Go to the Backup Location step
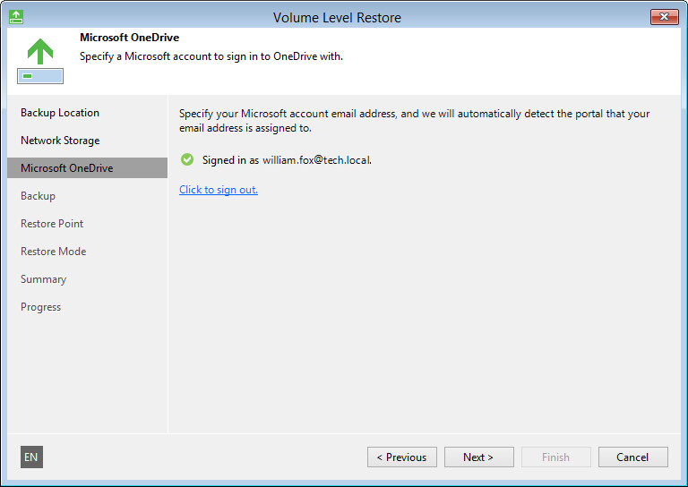The image size is (688, 487). [60, 113]
